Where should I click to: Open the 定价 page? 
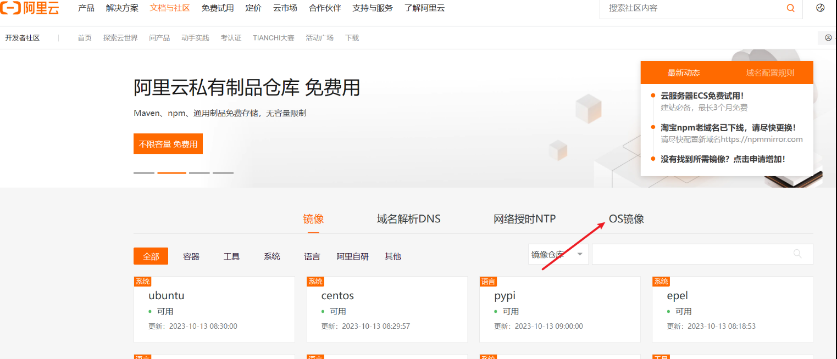(x=253, y=8)
